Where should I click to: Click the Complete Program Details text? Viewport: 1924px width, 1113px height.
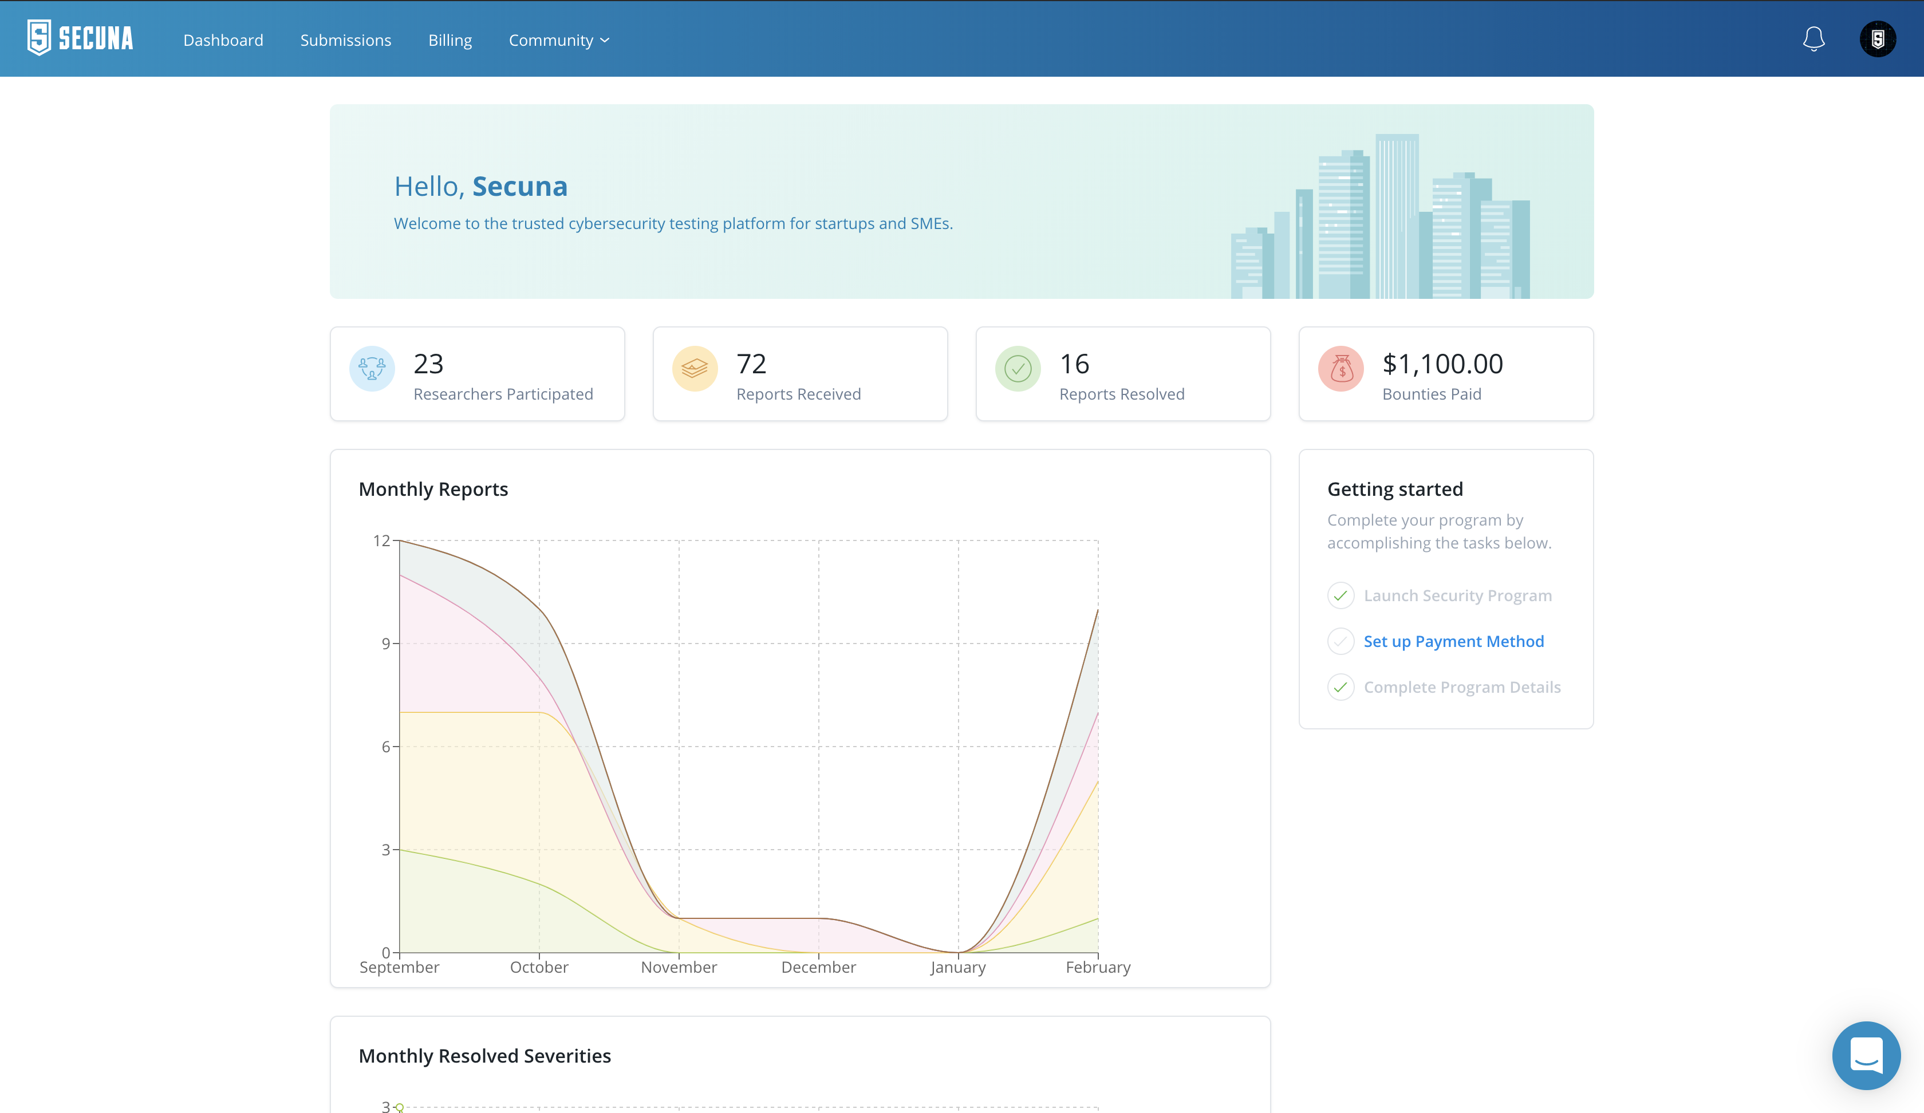click(1462, 687)
